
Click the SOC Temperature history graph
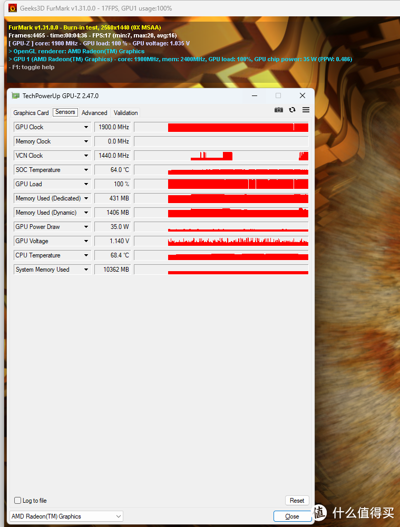[221, 170]
